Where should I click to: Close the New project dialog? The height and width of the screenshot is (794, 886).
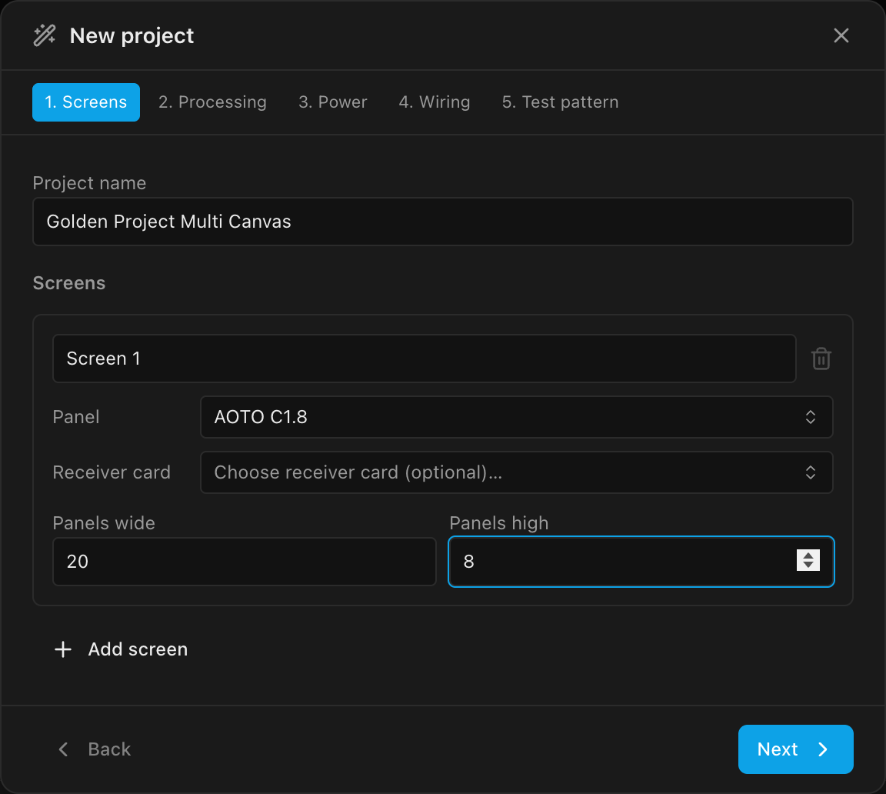[x=841, y=35]
